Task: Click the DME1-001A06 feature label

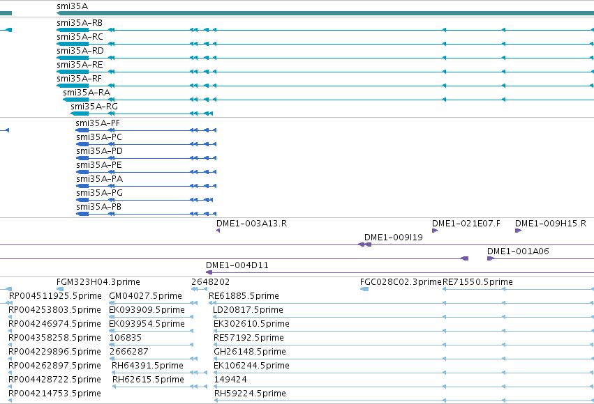Action: 518,251
